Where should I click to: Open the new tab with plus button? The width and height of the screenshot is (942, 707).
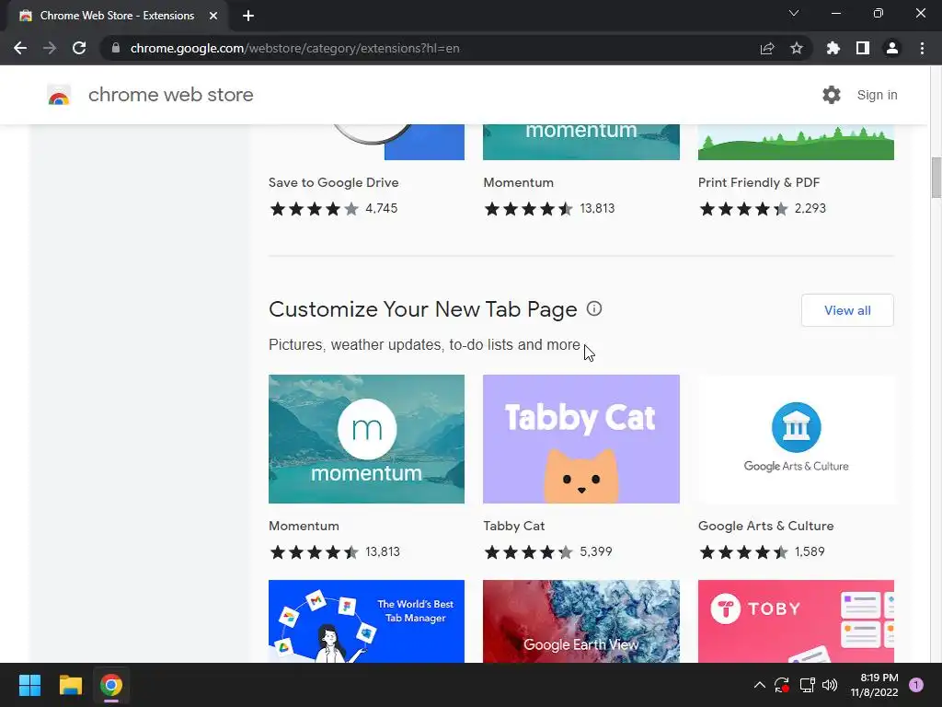pos(248,16)
